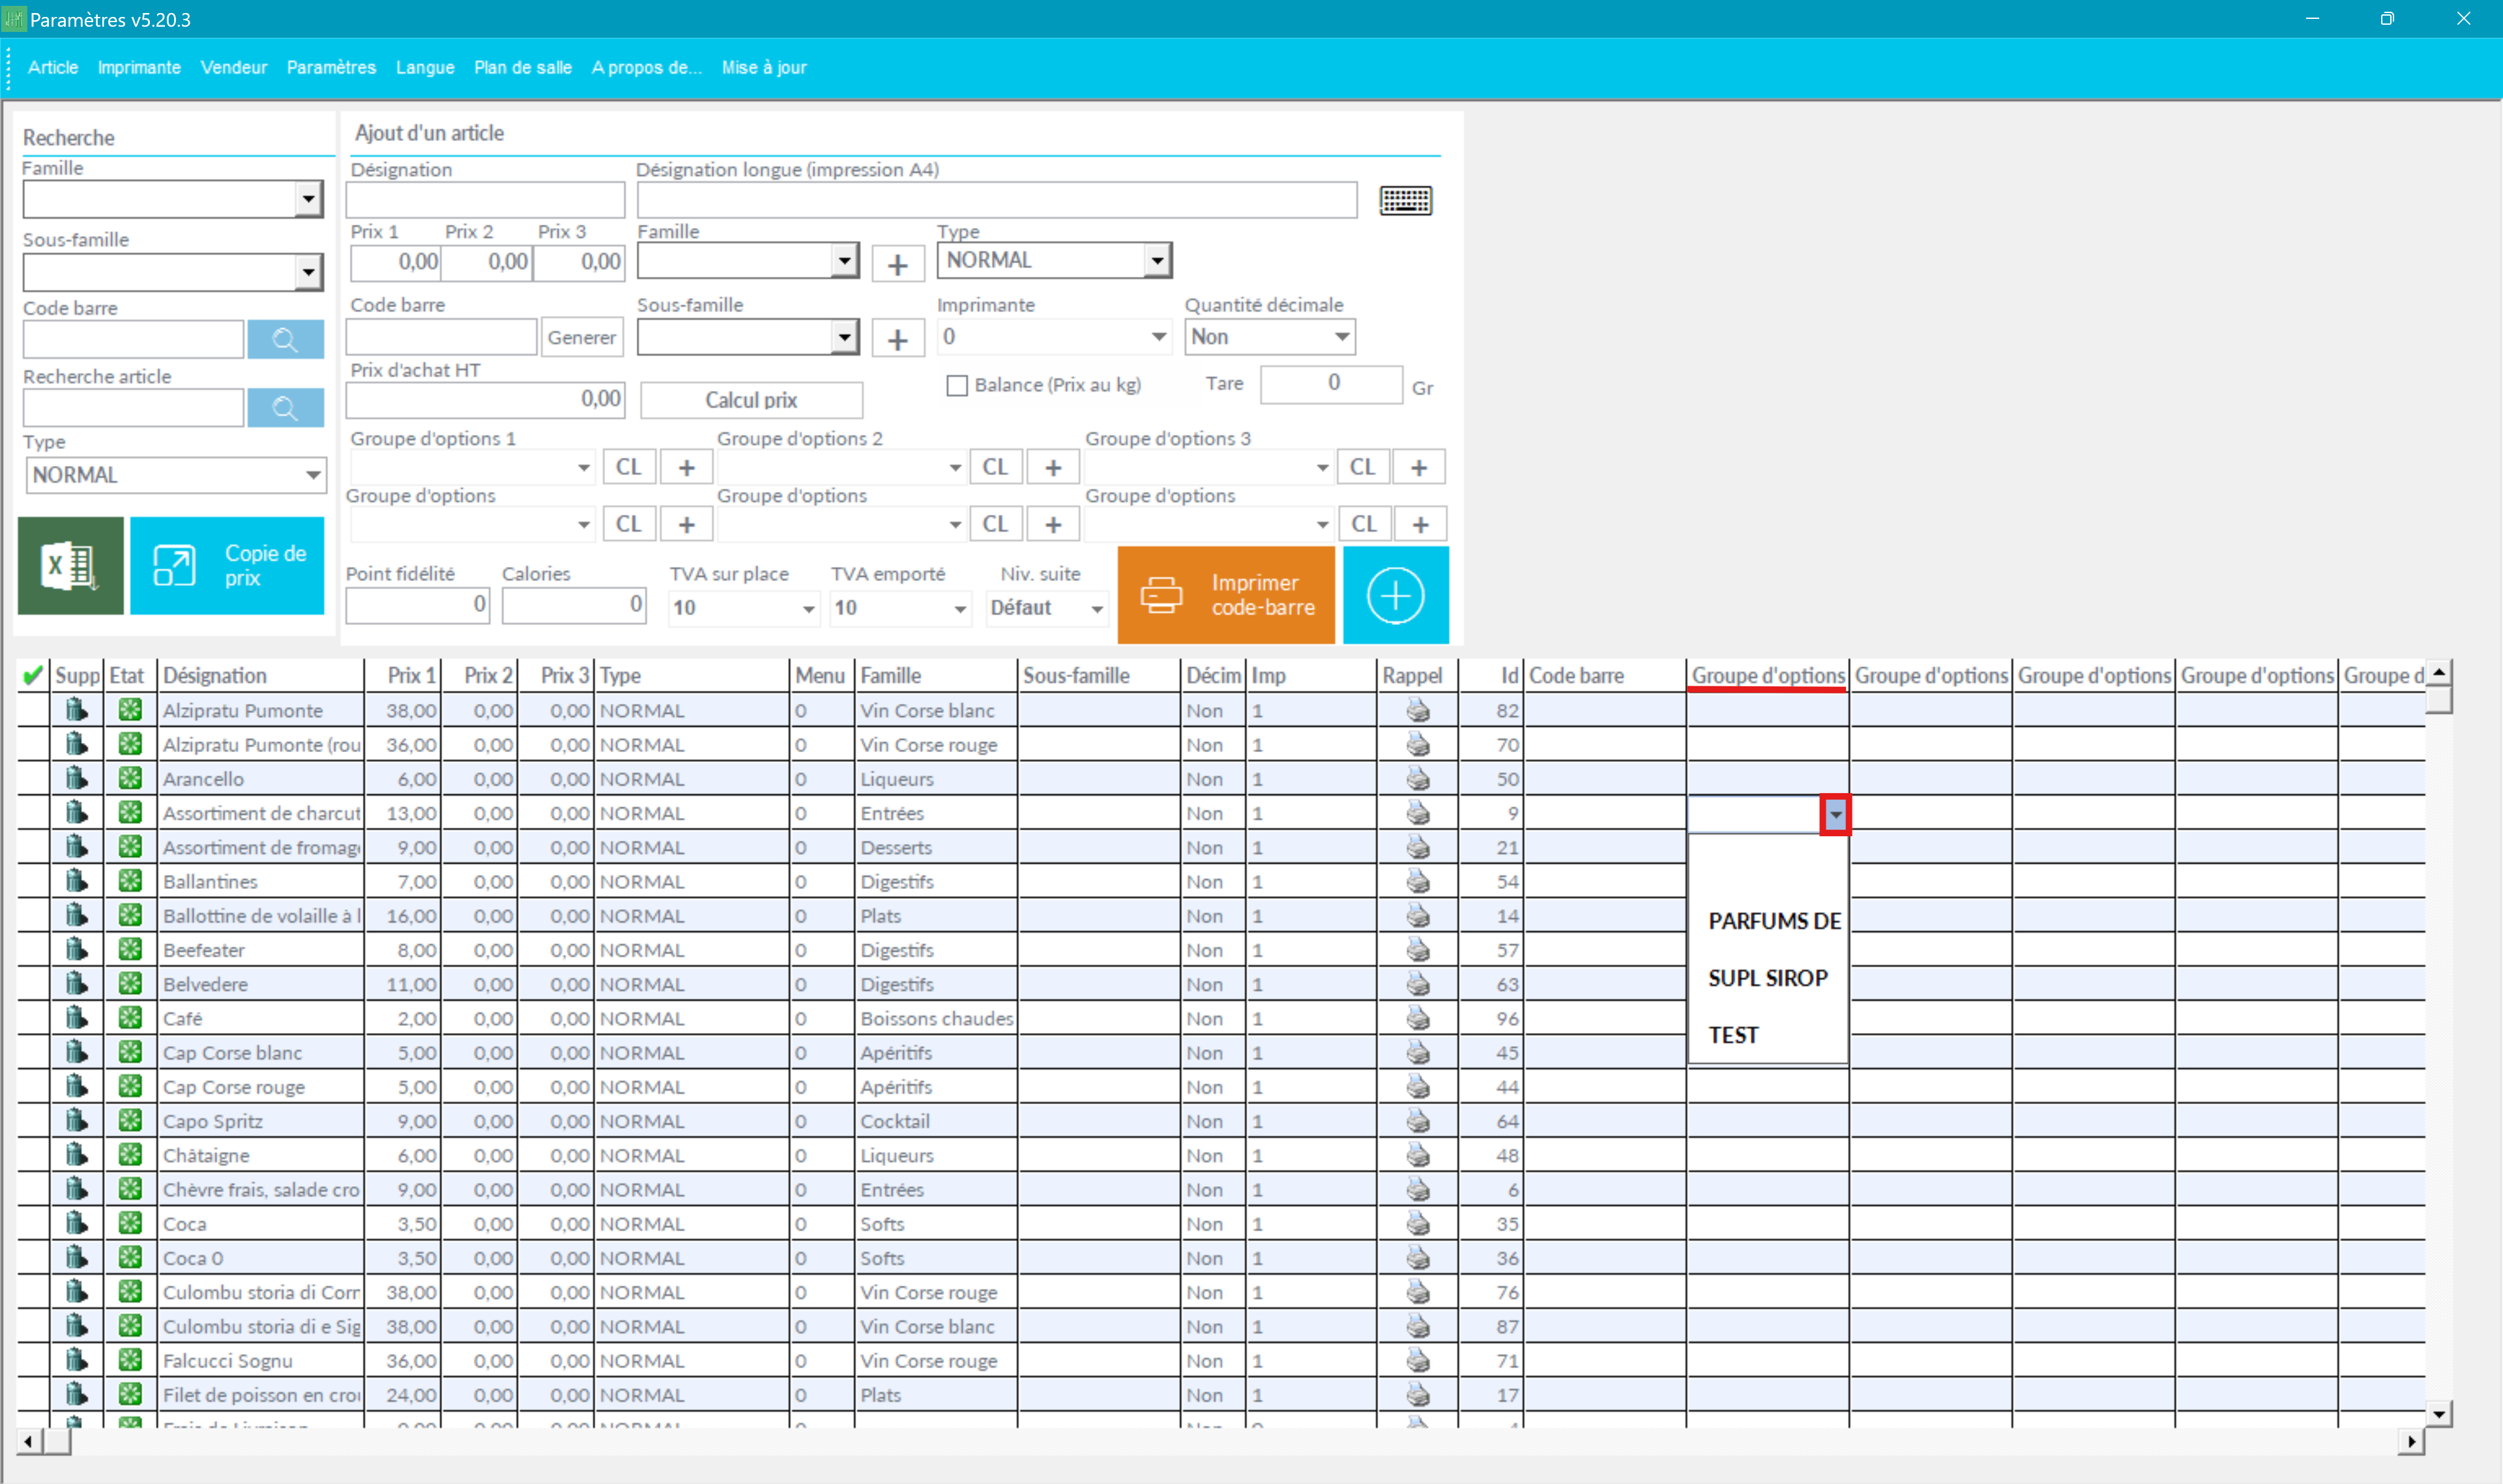Click the Calories input field
Screen dimensions: 2503x1484
coord(574,606)
